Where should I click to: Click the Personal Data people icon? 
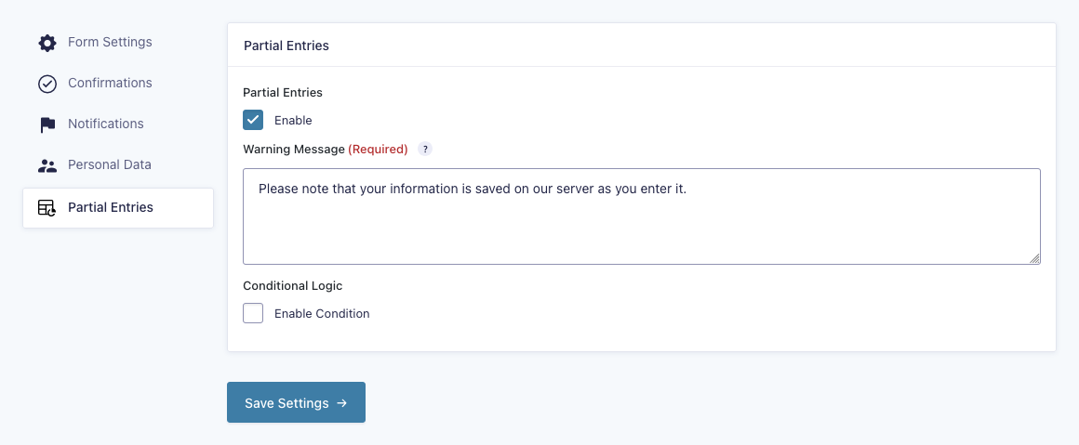coord(47,165)
